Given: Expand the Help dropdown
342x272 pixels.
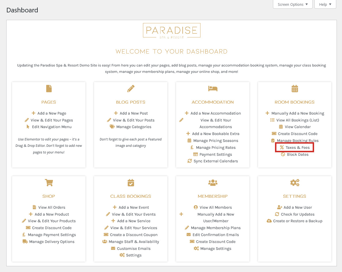Looking at the screenshot, I should click(325, 4).
